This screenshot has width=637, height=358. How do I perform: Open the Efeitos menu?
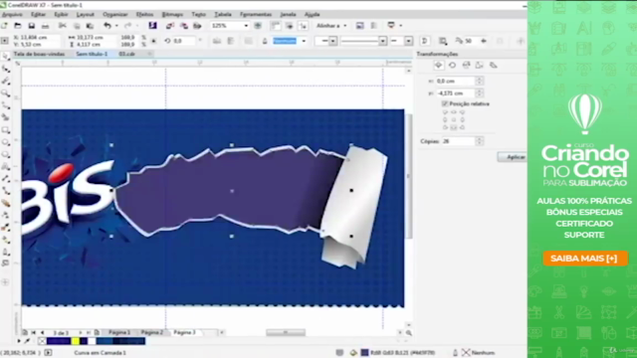pos(144,14)
